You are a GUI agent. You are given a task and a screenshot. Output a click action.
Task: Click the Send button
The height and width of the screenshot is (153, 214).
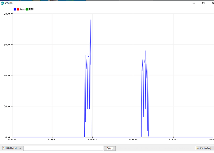click(x=110, y=148)
